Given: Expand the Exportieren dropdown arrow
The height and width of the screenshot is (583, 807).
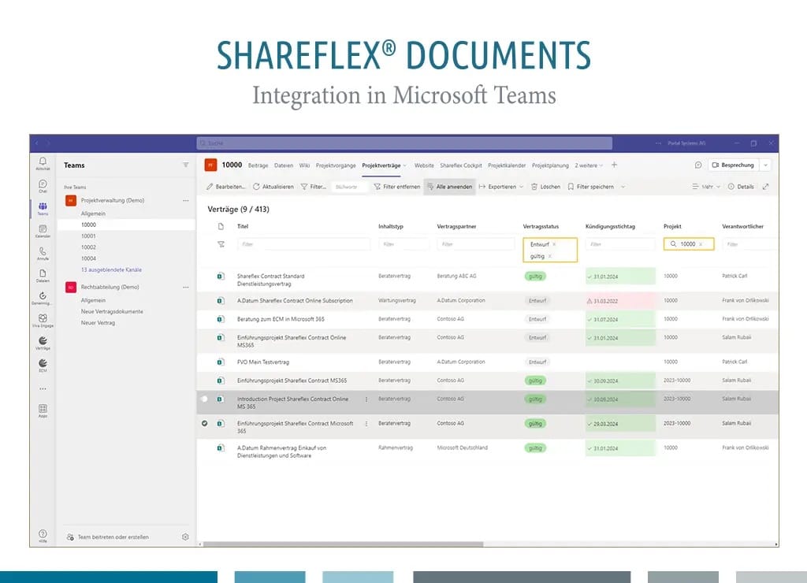Looking at the screenshot, I should (521, 187).
